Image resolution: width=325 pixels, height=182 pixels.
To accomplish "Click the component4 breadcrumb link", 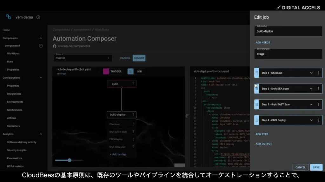I will pyautogui.click(x=82, y=30).
